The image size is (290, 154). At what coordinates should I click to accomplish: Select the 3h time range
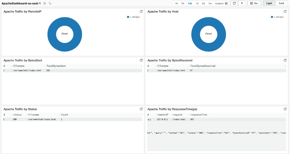(x=183, y=4)
